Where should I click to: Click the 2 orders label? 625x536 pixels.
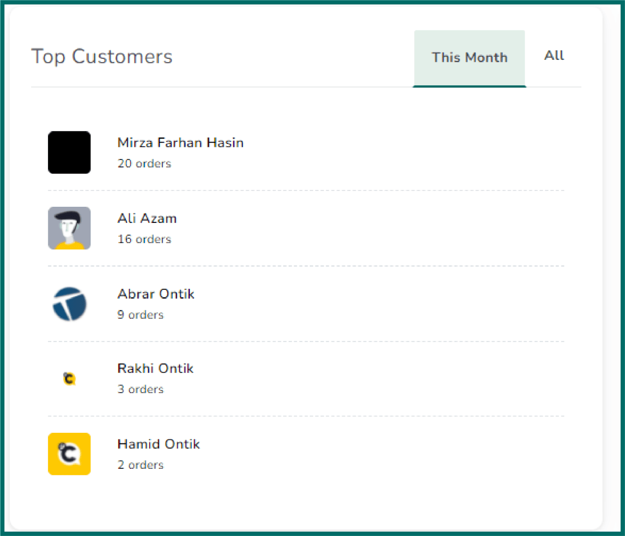pos(140,465)
